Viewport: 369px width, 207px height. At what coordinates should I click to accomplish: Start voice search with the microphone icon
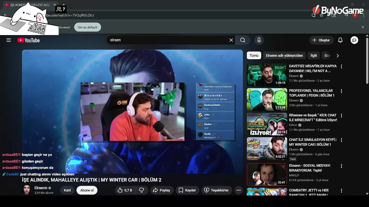(259, 40)
